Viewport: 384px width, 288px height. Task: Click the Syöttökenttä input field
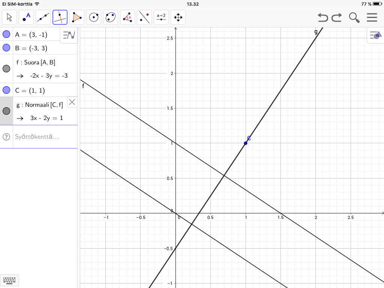pos(41,136)
